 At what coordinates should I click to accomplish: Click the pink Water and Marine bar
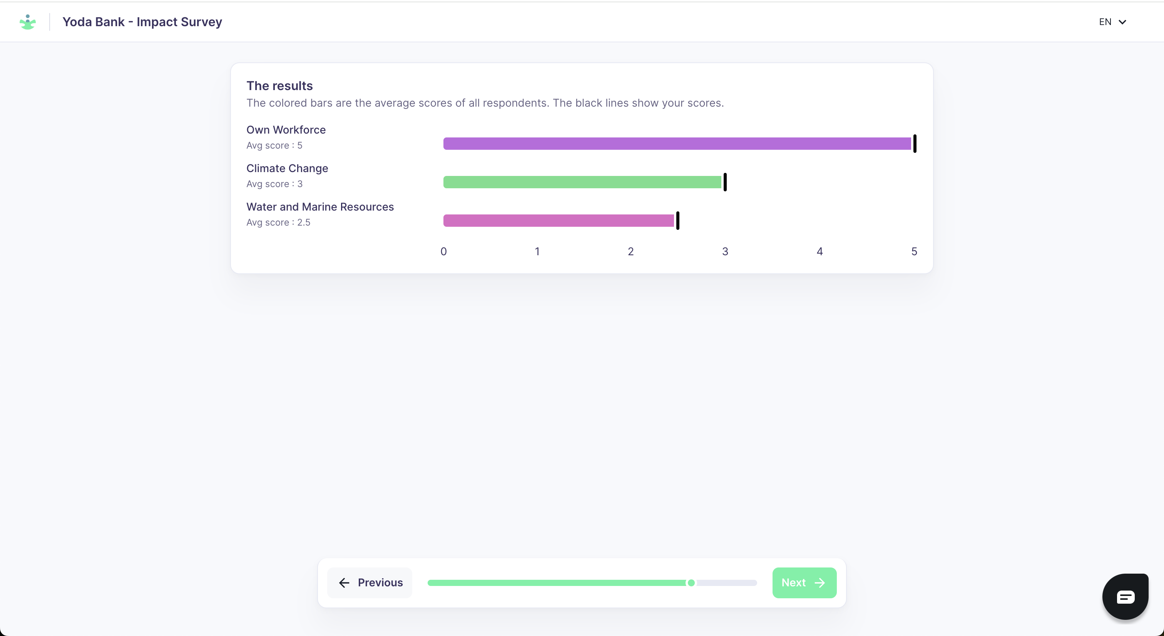click(558, 221)
